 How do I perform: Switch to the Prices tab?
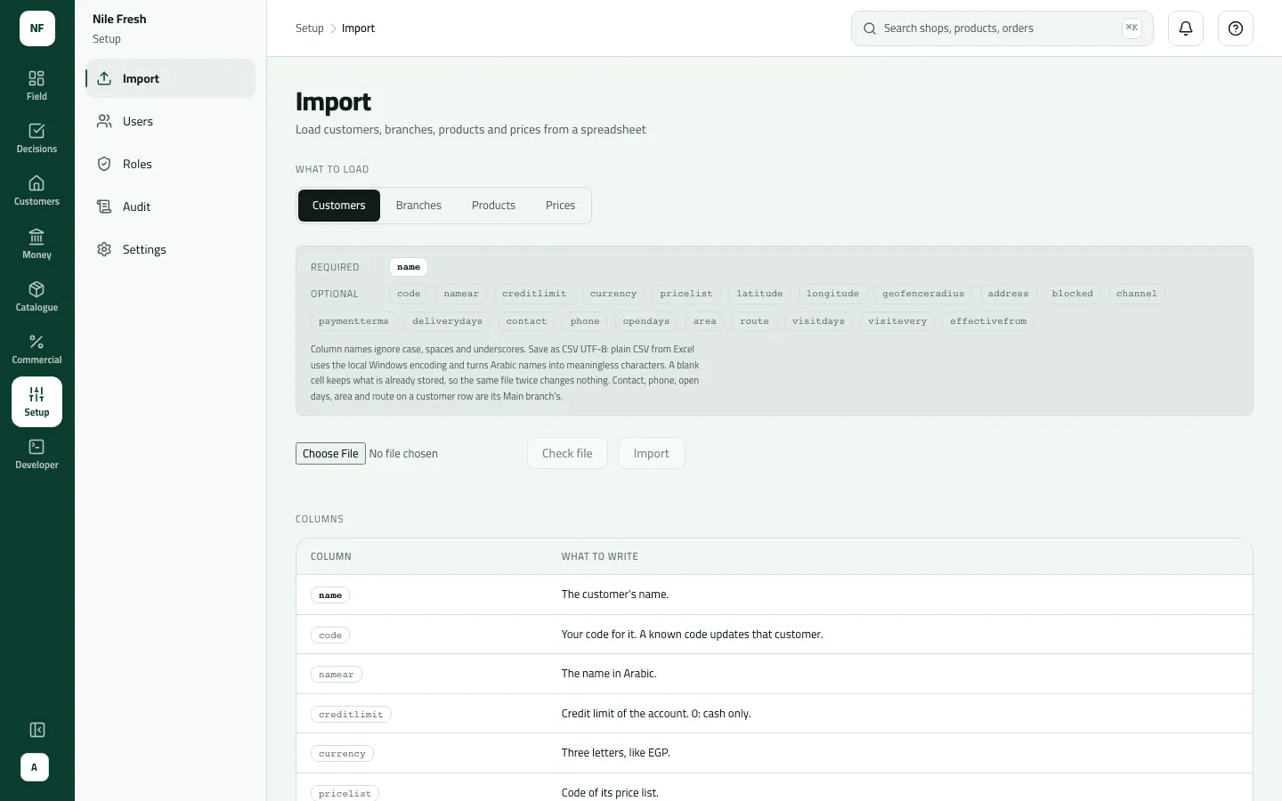(x=560, y=206)
